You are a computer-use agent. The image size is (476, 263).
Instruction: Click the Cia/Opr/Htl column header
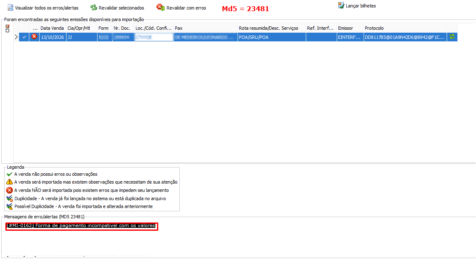pos(82,28)
